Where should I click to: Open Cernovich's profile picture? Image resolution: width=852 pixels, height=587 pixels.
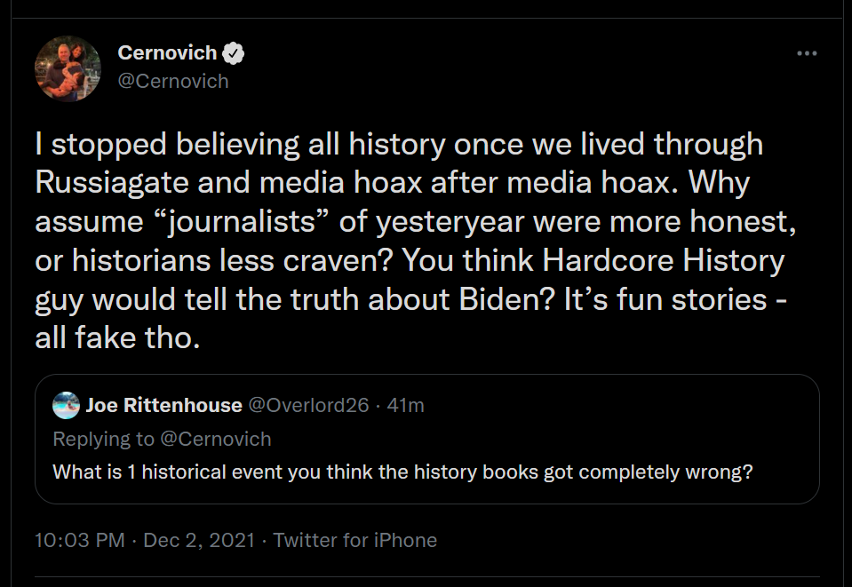pos(68,68)
